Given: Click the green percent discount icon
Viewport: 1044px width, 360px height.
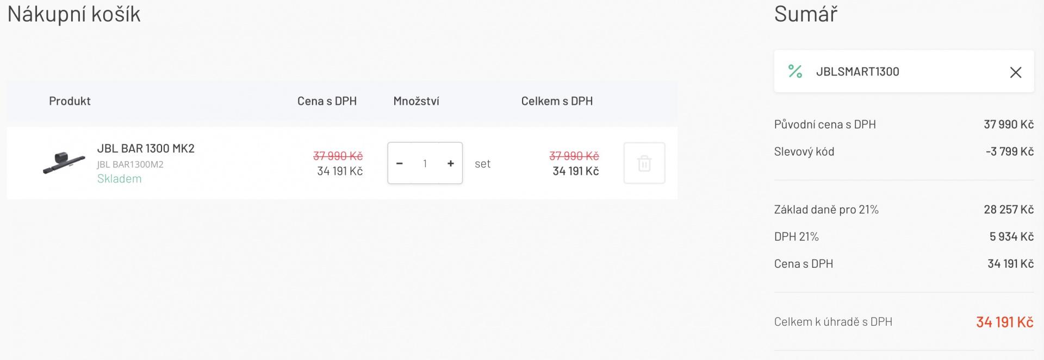Looking at the screenshot, I should pyautogui.click(x=795, y=71).
